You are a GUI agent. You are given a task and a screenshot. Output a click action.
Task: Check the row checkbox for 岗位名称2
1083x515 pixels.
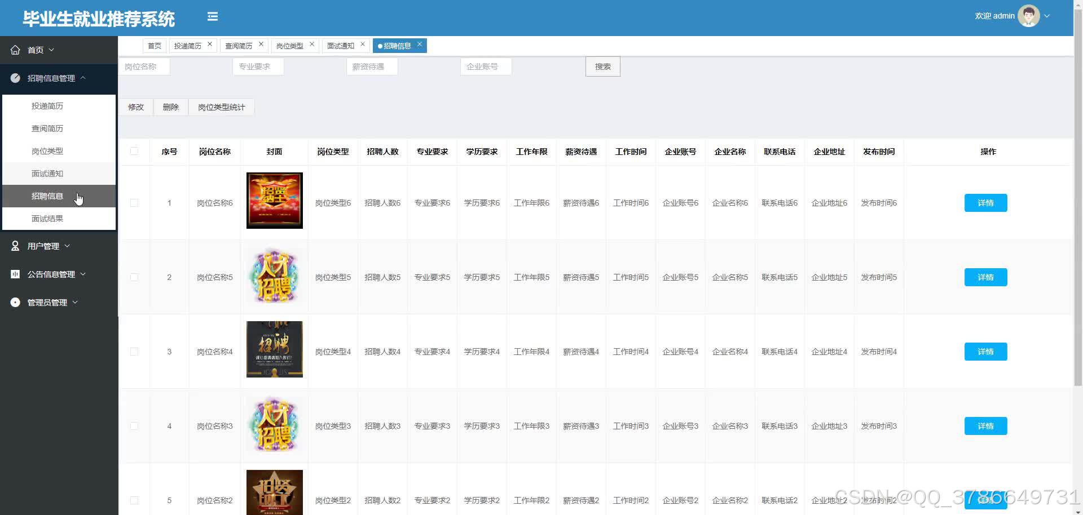134,500
